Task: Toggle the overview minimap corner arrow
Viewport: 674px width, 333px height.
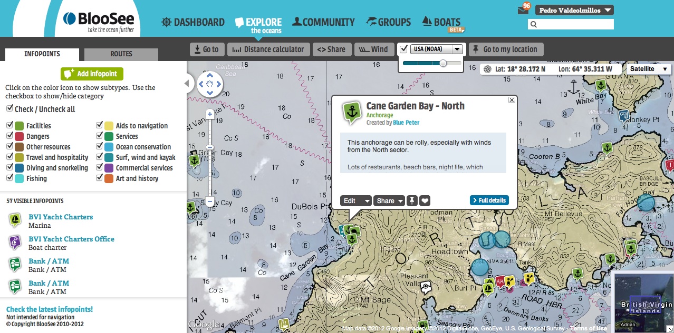Action: (x=670, y=329)
